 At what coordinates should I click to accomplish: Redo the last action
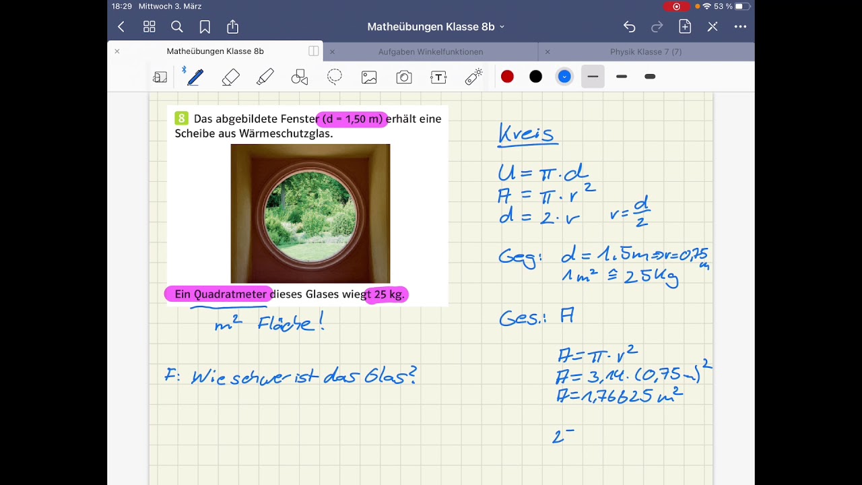(657, 27)
